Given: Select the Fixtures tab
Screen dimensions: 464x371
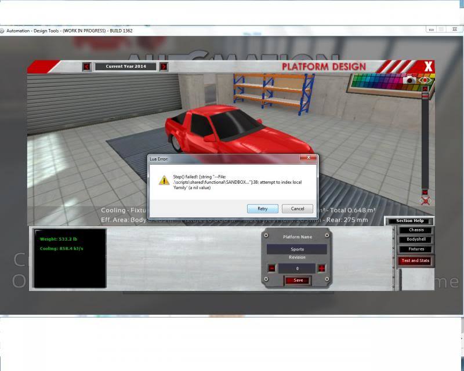Looking at the screenshot, I should (x=416, y=249).
